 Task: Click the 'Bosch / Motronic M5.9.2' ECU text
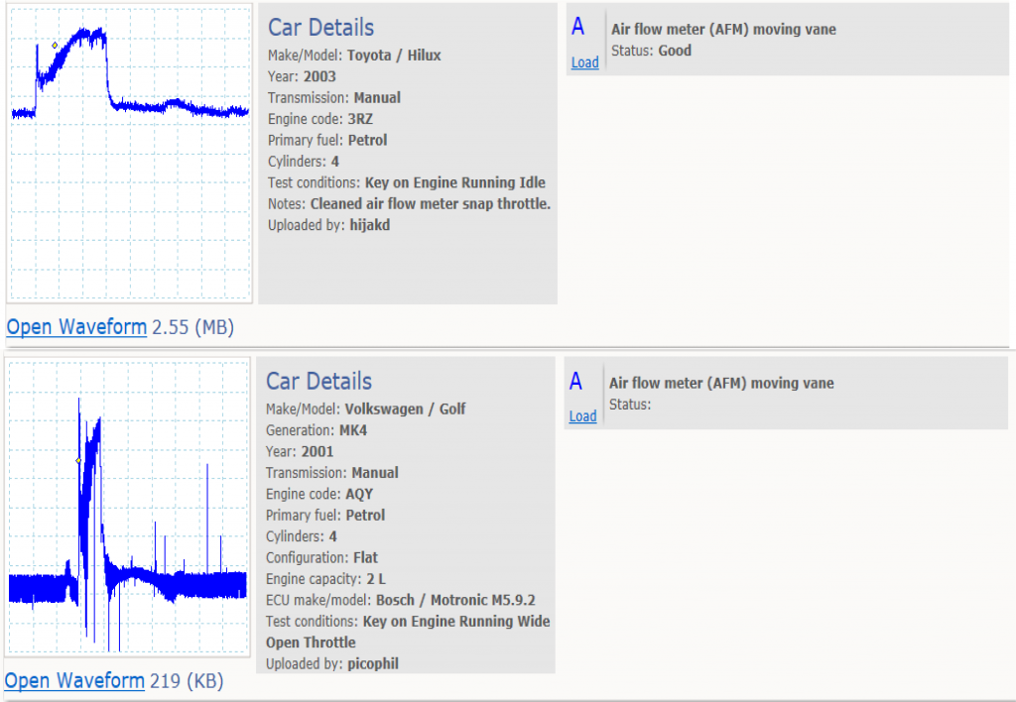coord(455,600)
